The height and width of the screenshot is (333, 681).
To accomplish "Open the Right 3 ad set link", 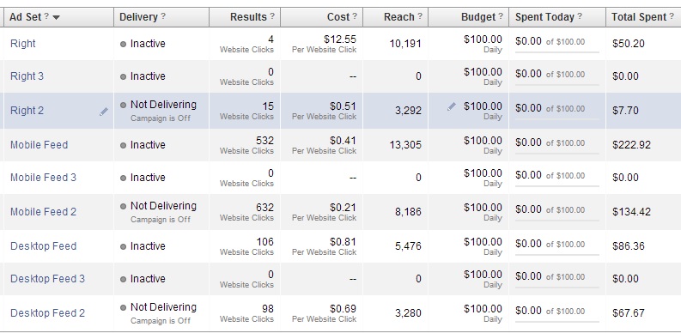I will click(27, 76).
